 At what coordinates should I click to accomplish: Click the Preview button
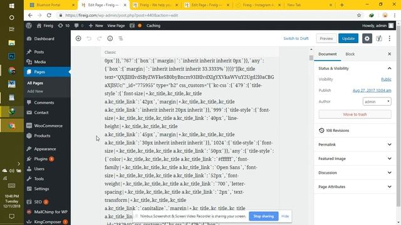click(x=326, y=39)
